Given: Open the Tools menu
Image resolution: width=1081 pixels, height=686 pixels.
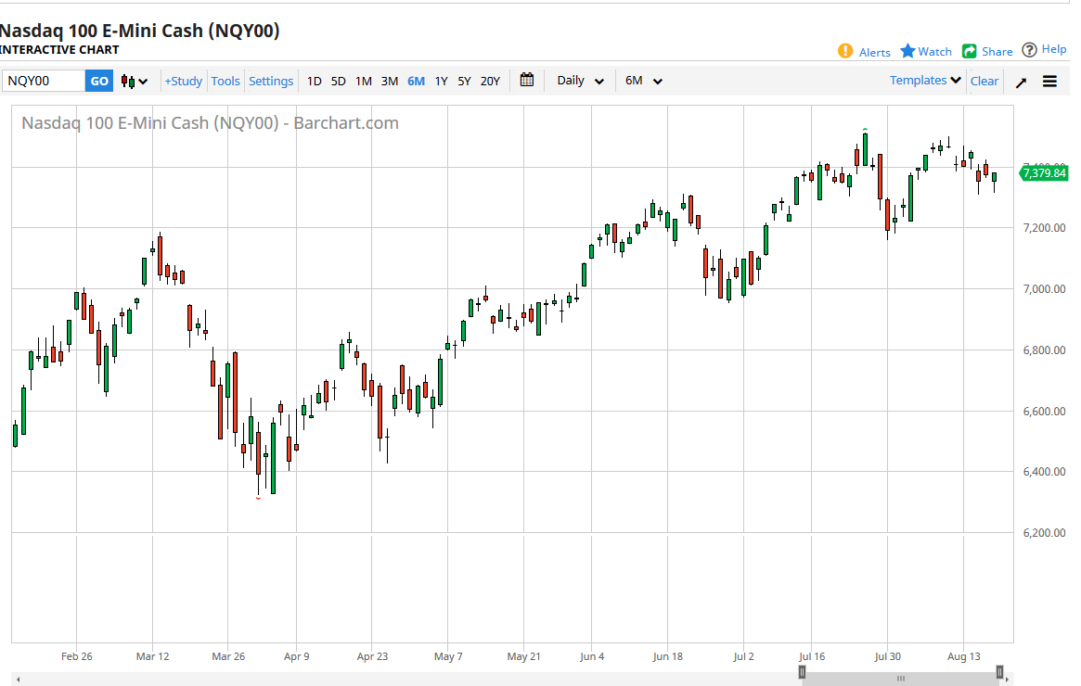Looking at the screenshot, I should coord(225,82).
